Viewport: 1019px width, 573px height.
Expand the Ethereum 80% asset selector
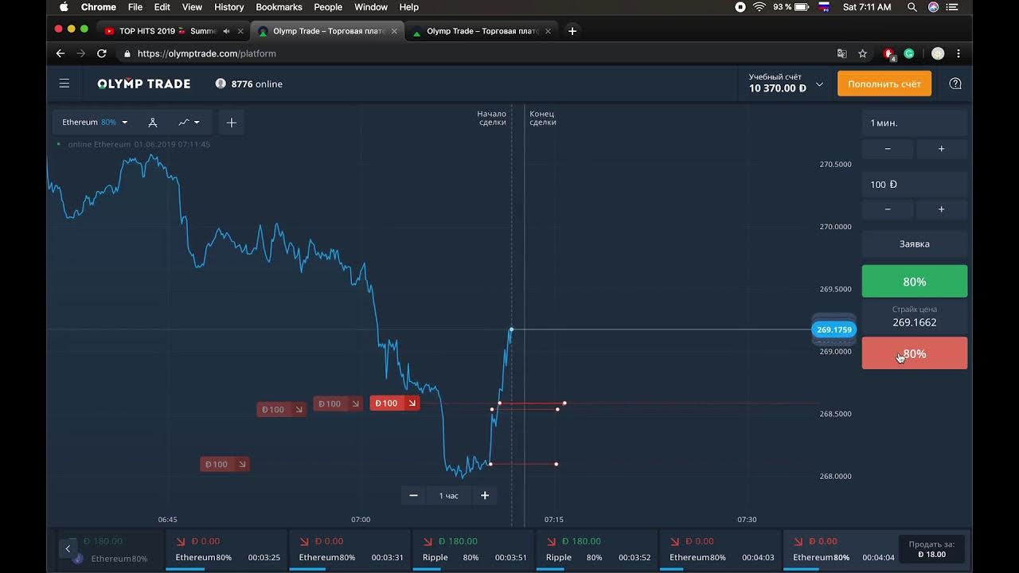(x=95, y=123)
